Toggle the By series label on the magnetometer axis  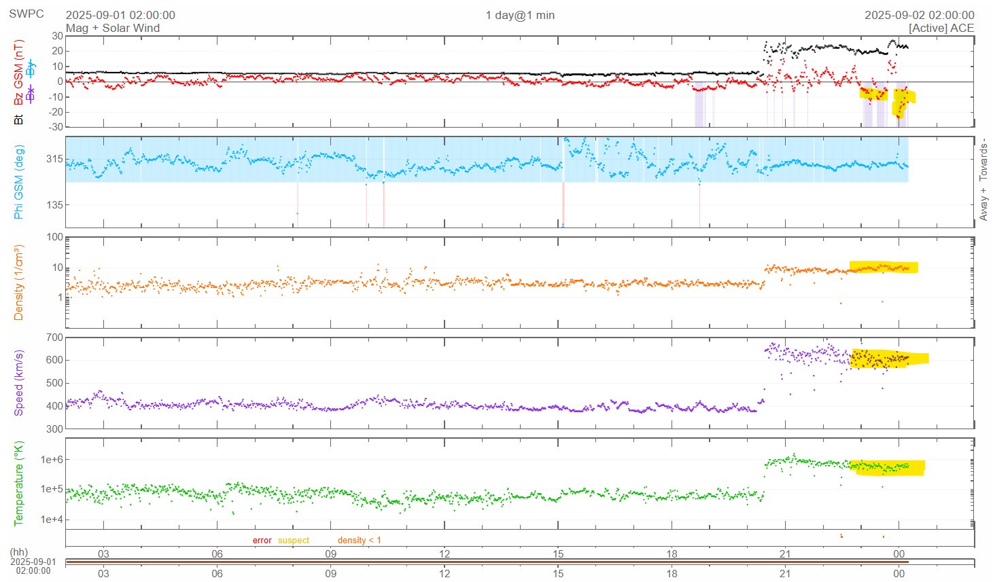pos(31,68)
